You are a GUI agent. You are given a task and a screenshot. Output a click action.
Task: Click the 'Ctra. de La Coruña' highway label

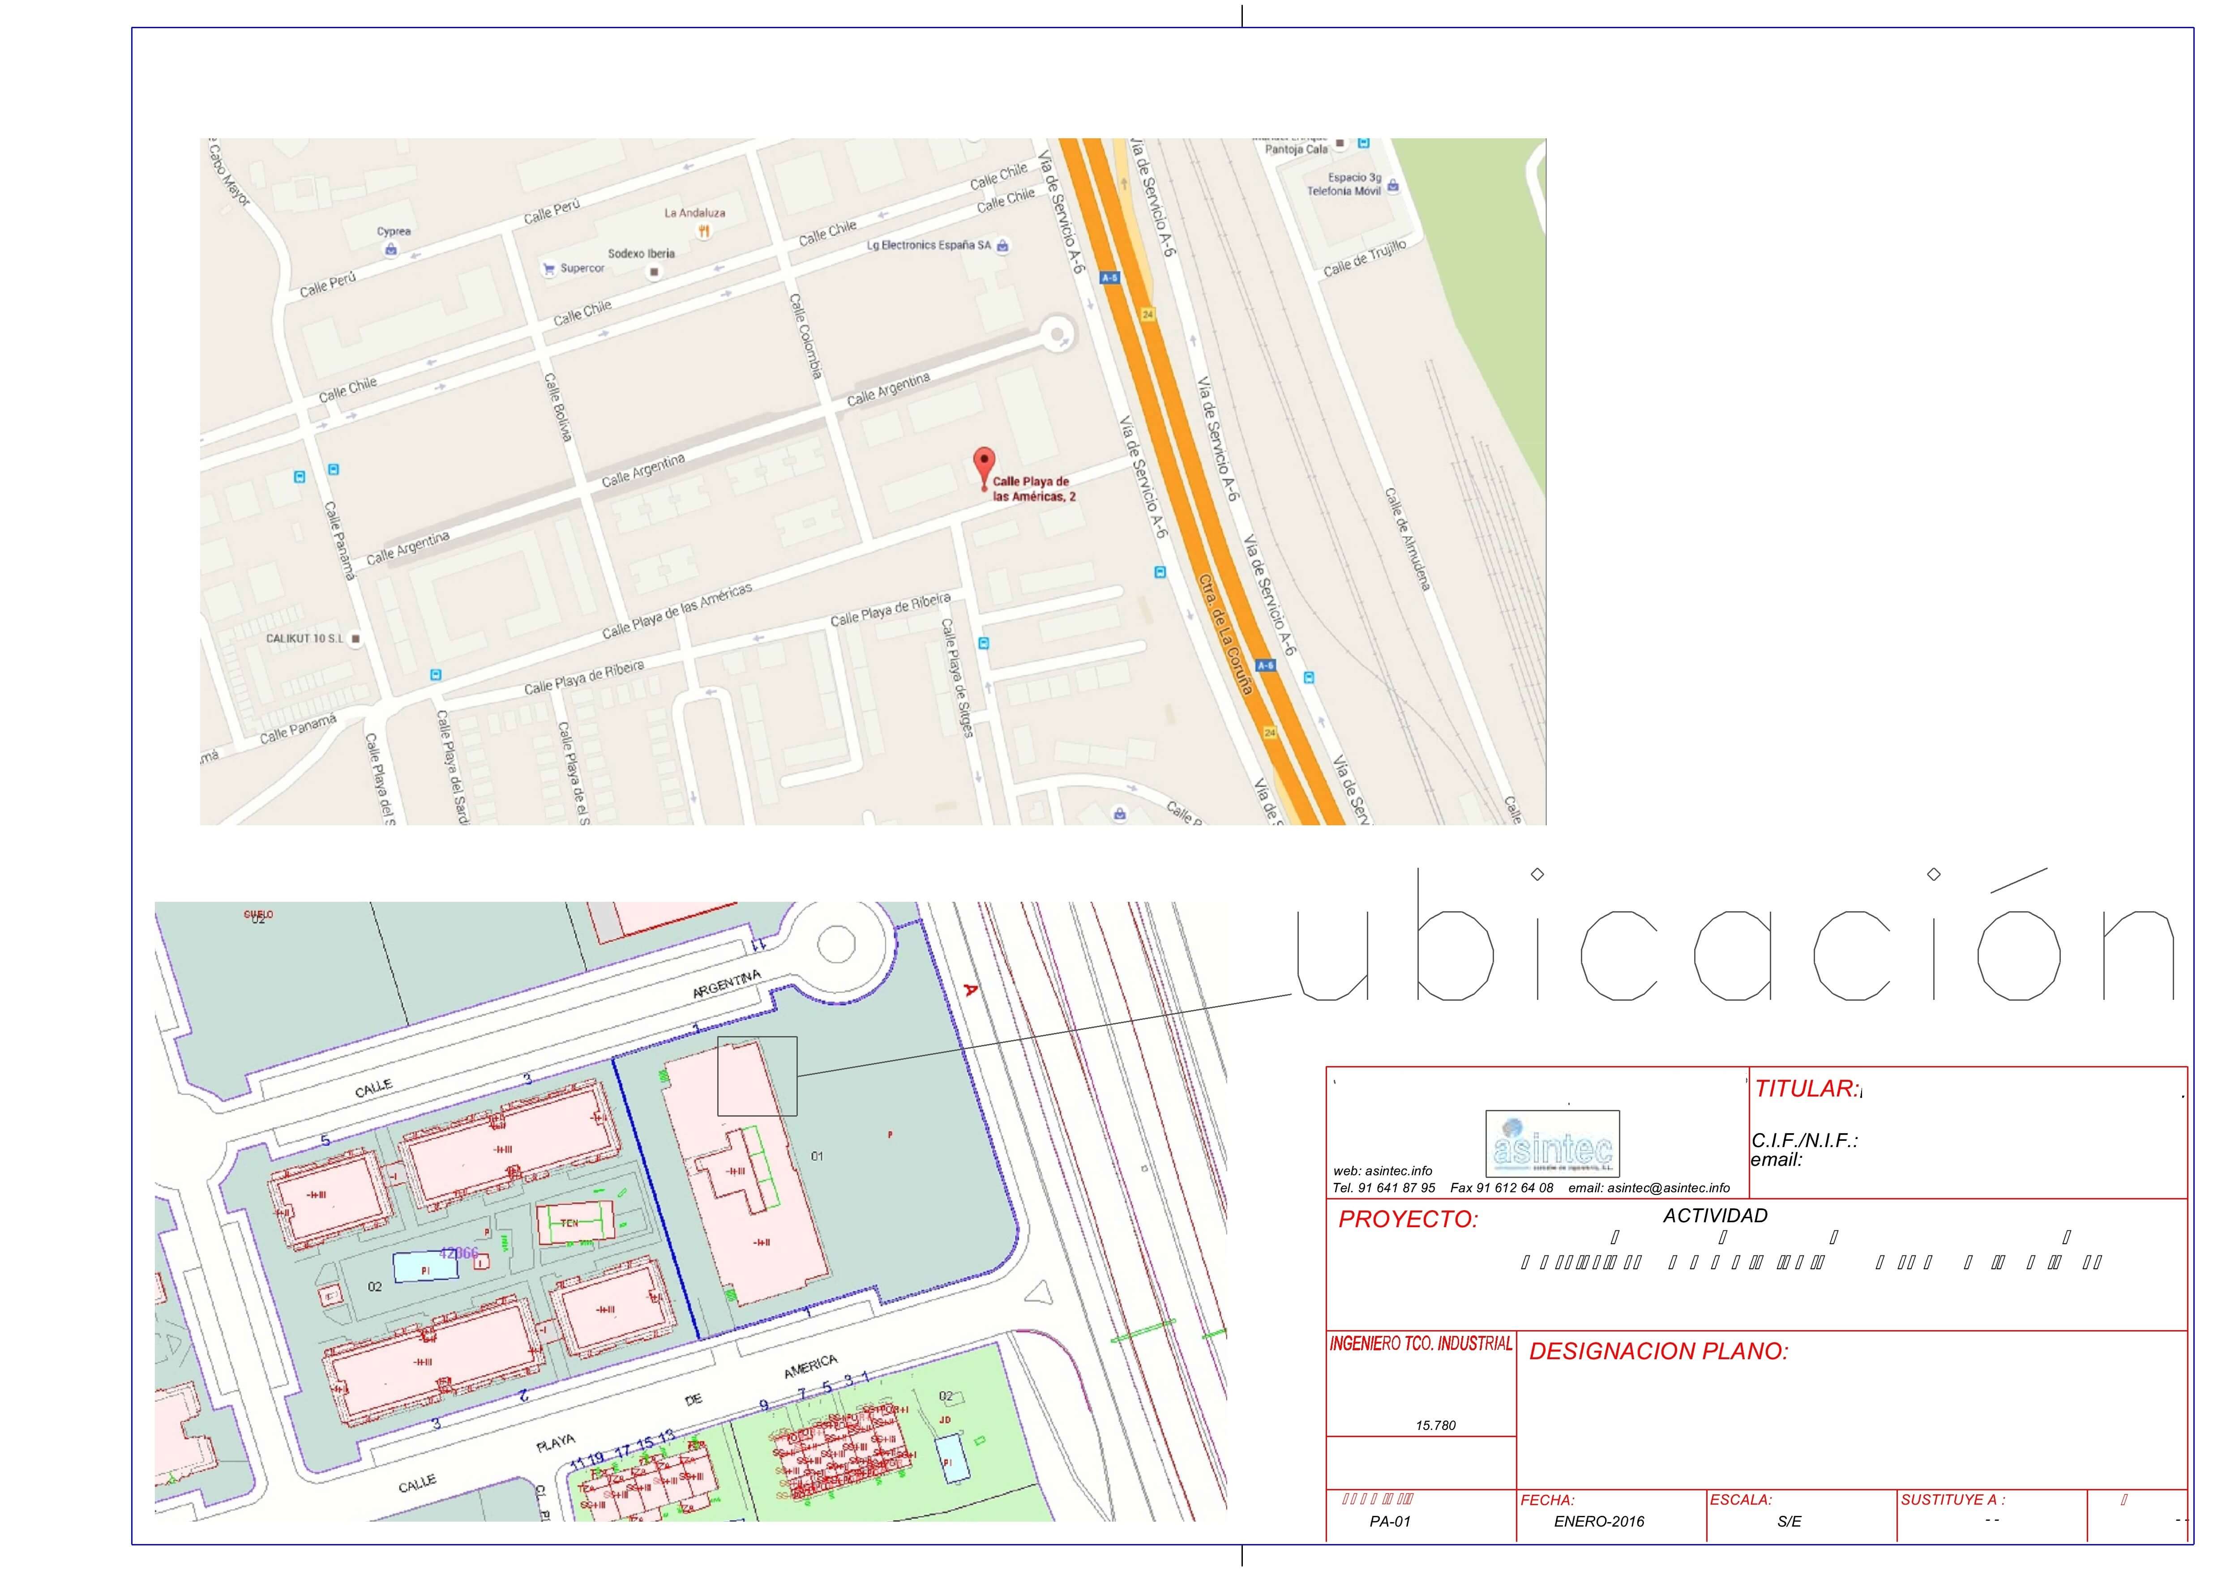(x=1225, y=635)
